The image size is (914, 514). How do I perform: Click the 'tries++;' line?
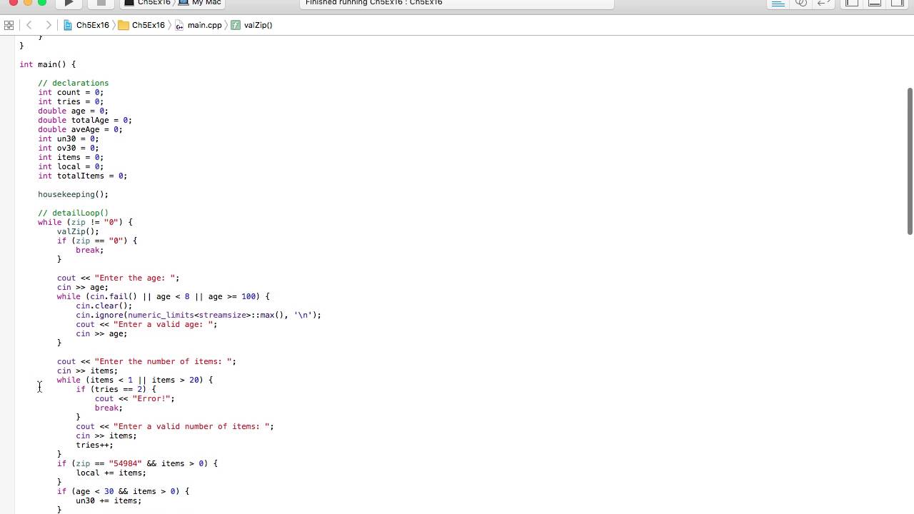(95, 445)
